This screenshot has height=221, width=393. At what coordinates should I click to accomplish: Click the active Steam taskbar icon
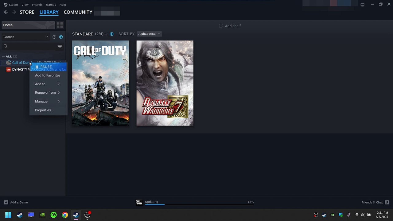pyautogui.click(x=76, y=215)
